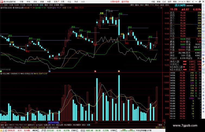
Task: Open the 互动问答 tab
Action: click(41, 127)
